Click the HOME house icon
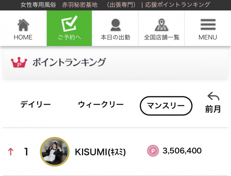Viewport: 231px width, 176px height. (23, 25)
